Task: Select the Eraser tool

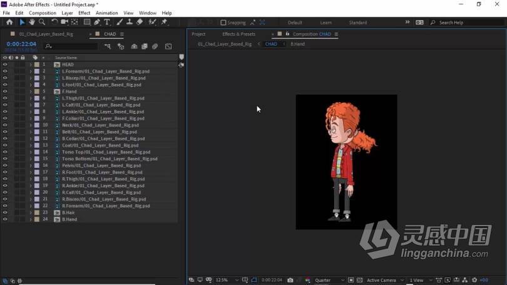Action: click(x=140, y=22)
